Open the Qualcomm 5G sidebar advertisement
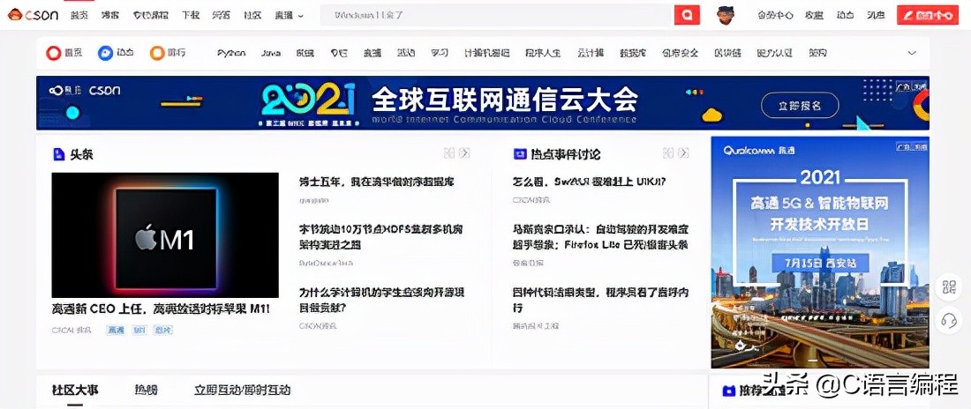Image resolution: width=971 pixels, height=409 pixels. [x=820, y=252]
